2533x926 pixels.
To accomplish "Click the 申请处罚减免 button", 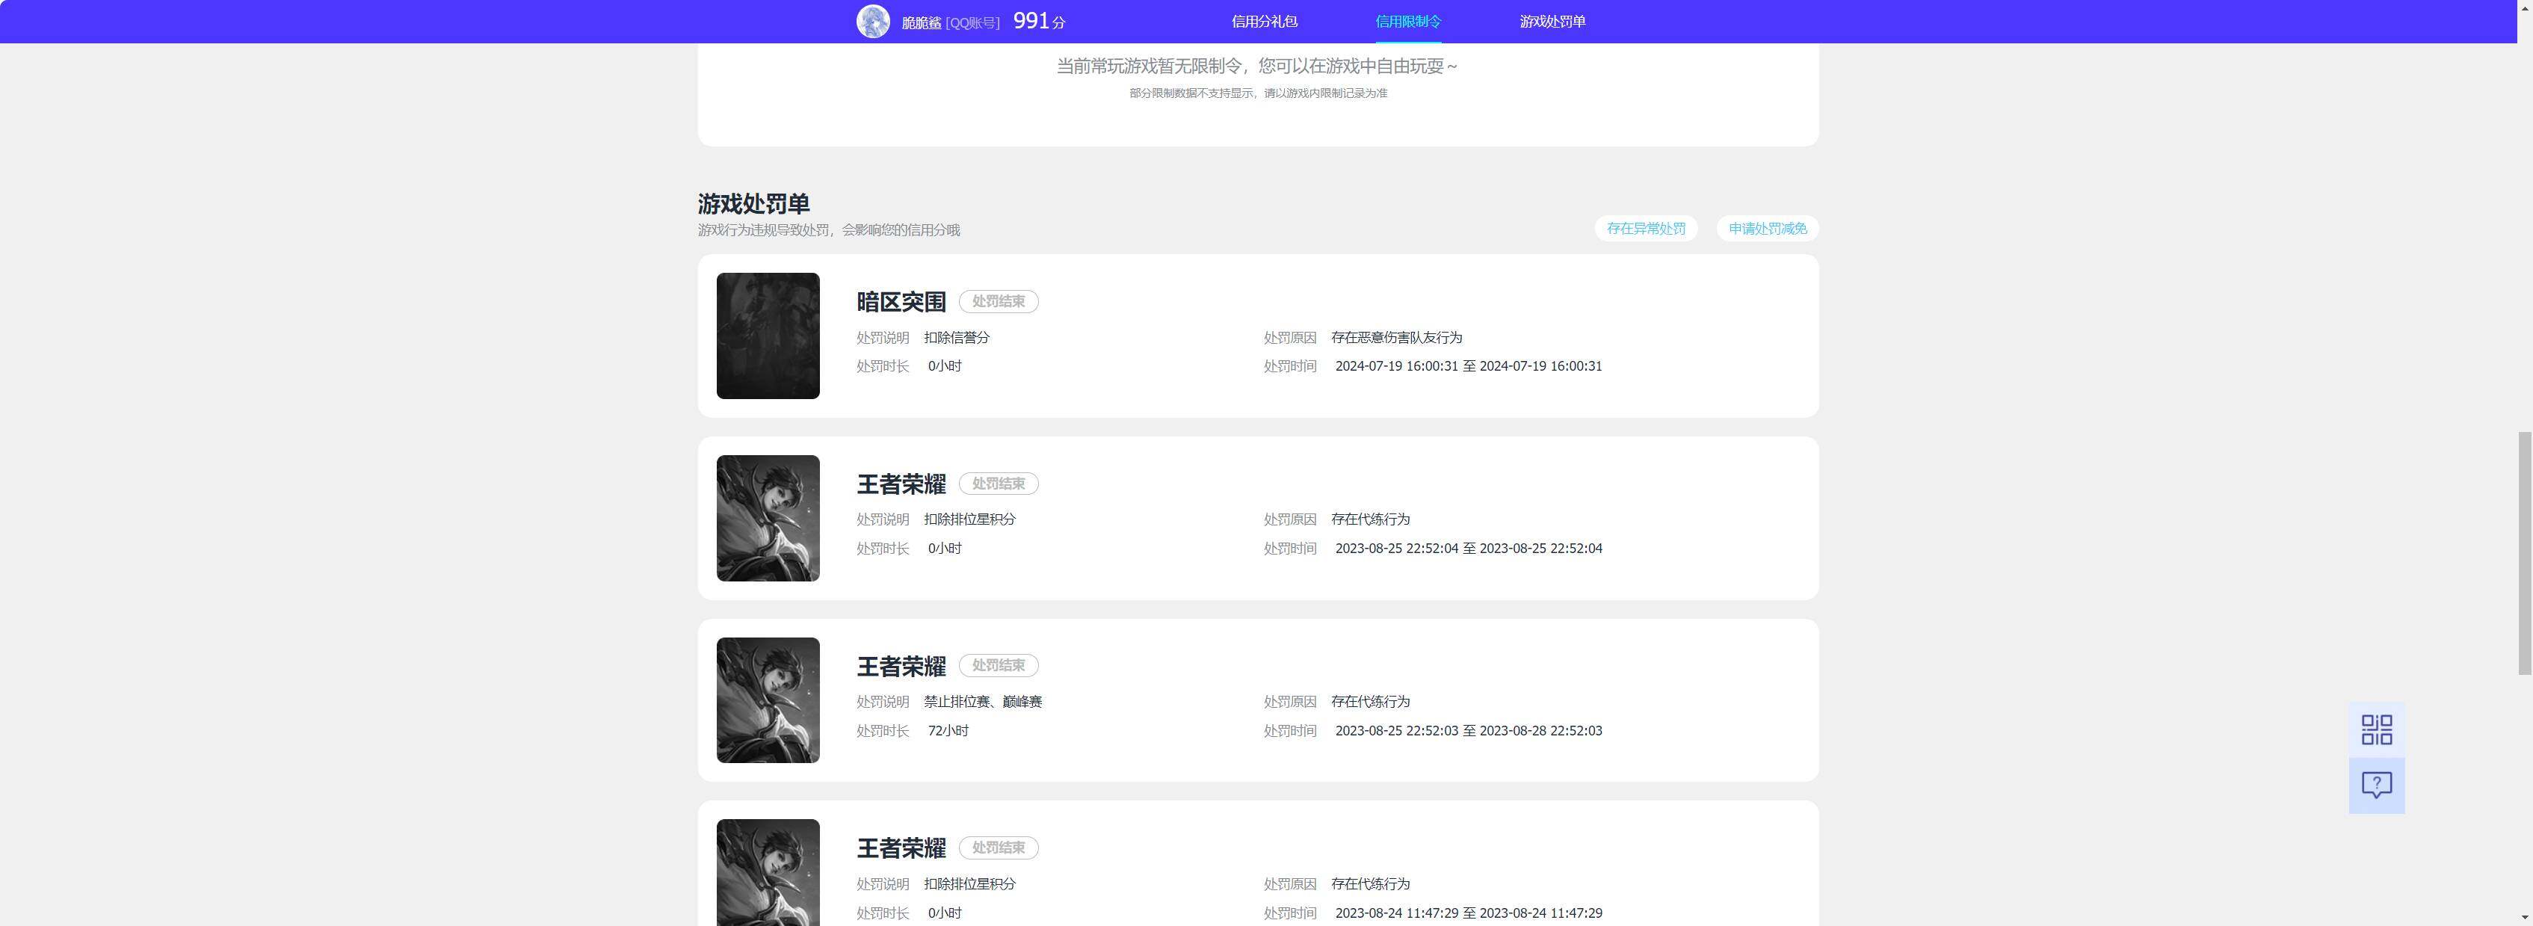I will (x=1768, y=228).
